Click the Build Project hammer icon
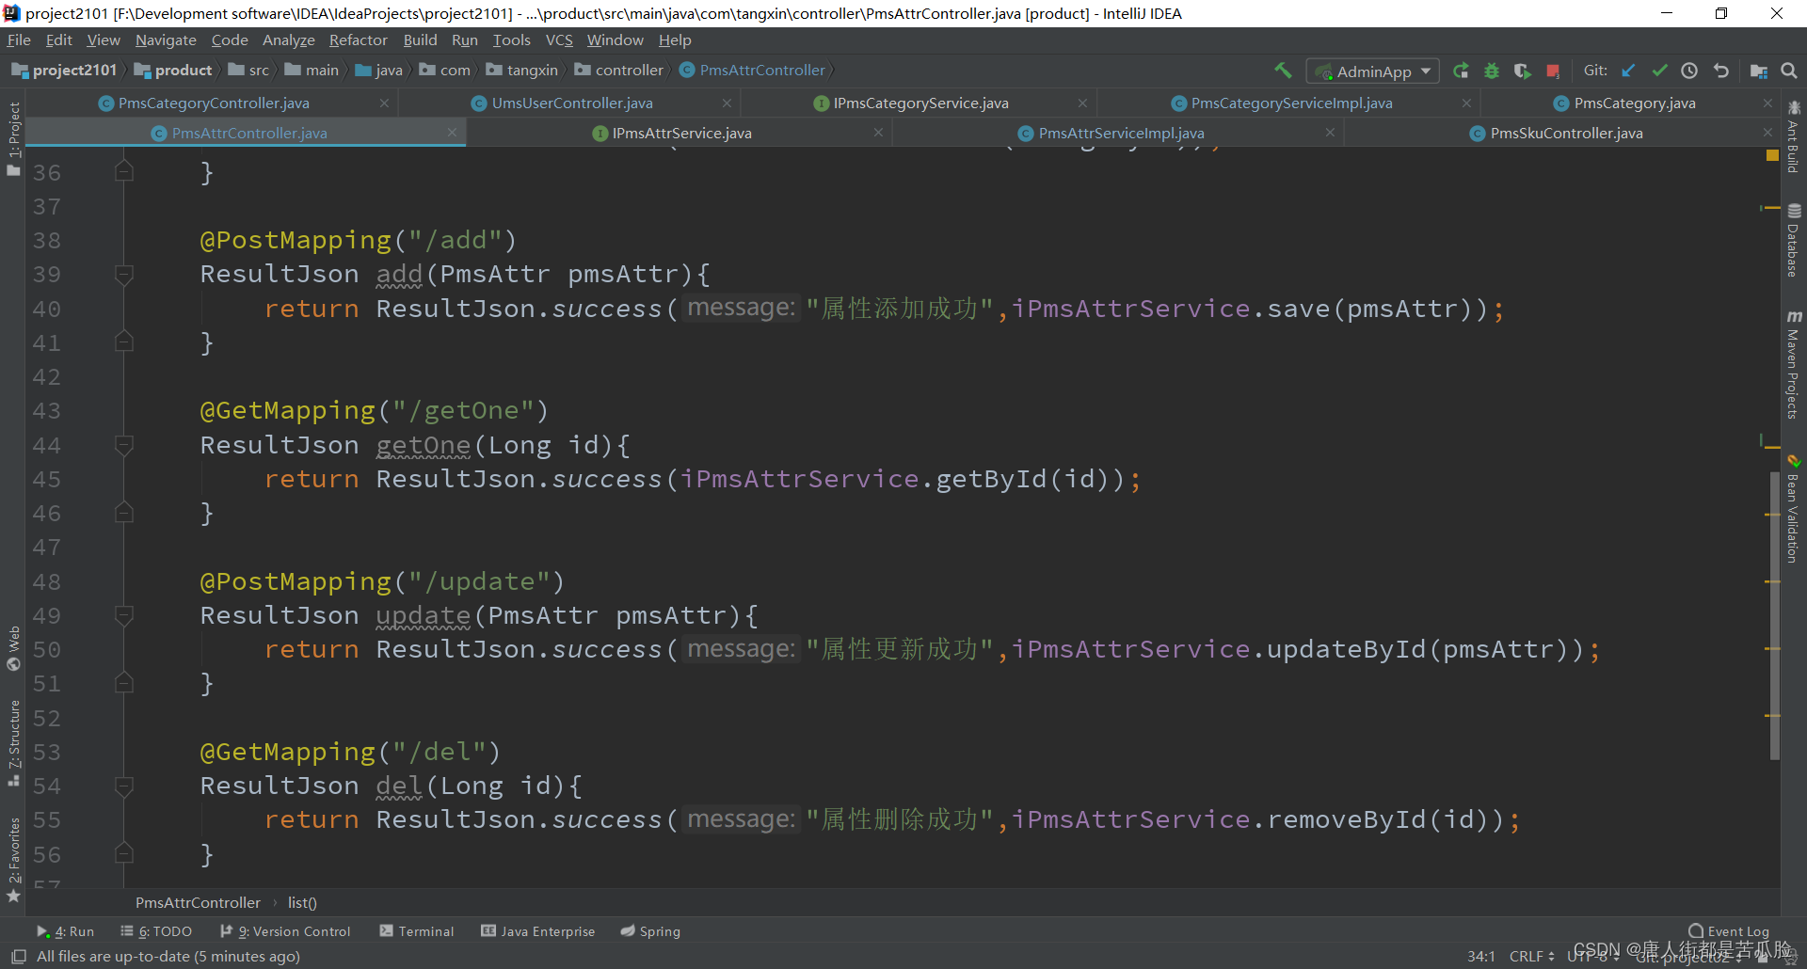This screenshot has height=969, width=1807. click(x=1283, y=71)
